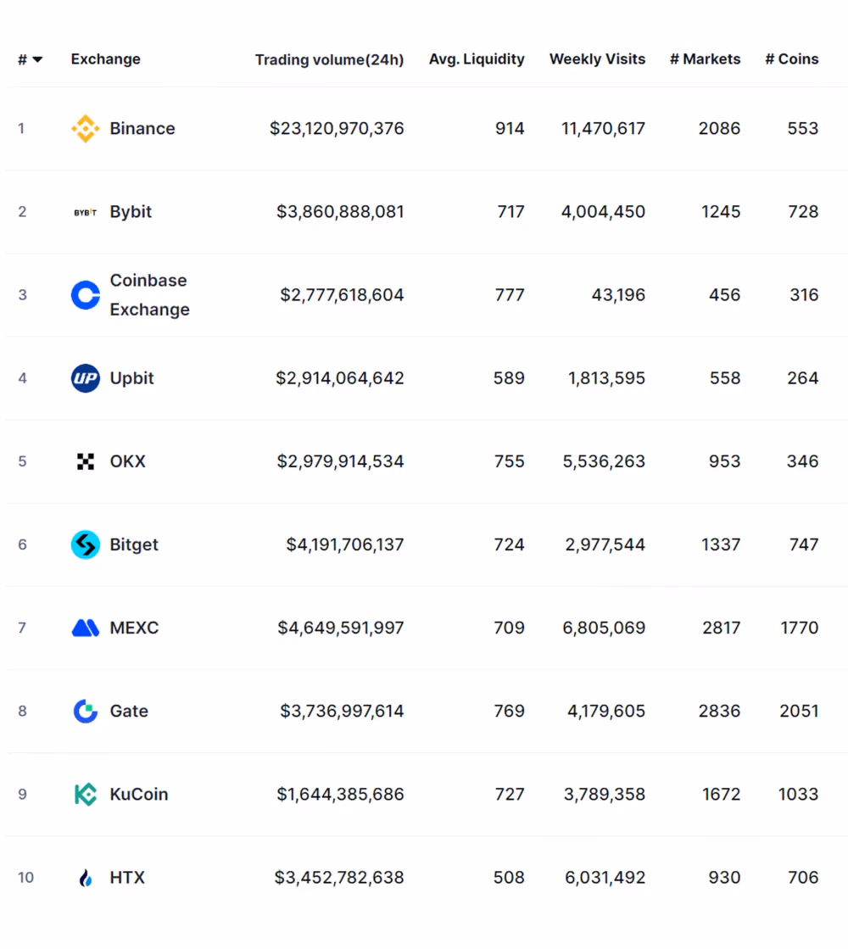This screenshot has width=848, height=949.
Task: Click the Bitget logo icon
Action: (x=86, y=544)
